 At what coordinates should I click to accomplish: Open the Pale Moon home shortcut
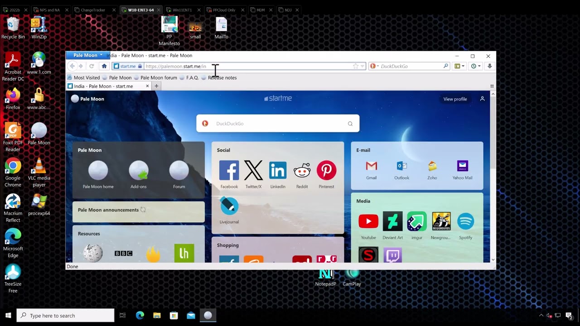98,175
